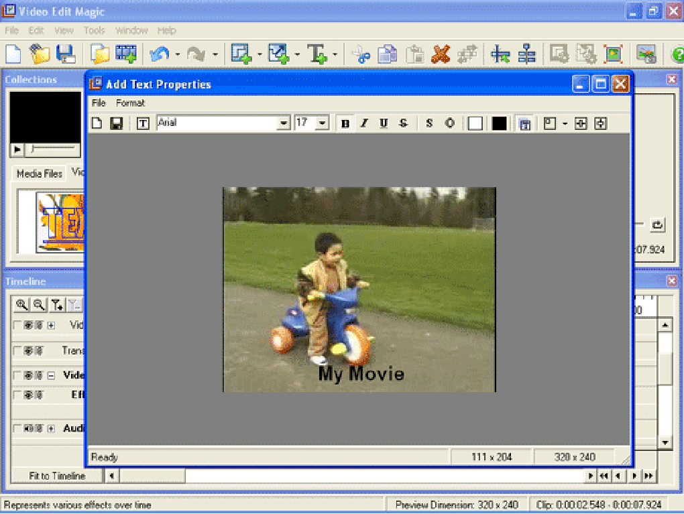This screenshot has height=514, width=684.
Task: Click Fit to Timeline button
Action: (x=57, y=476)
